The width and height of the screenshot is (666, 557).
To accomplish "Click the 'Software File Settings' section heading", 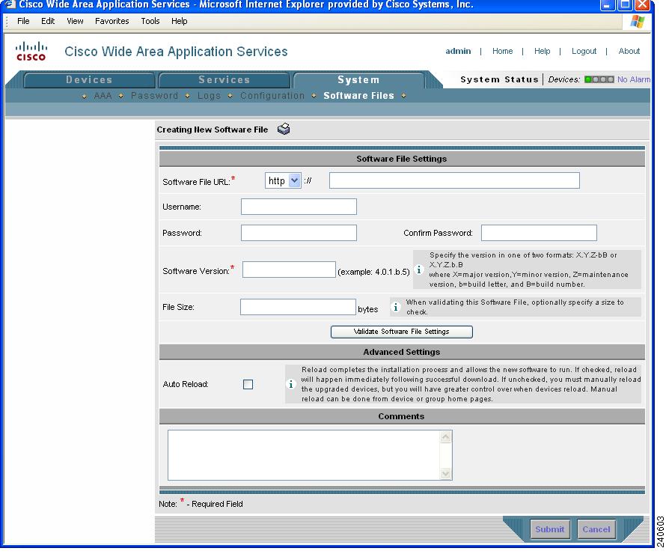I will tap(401, 159).
